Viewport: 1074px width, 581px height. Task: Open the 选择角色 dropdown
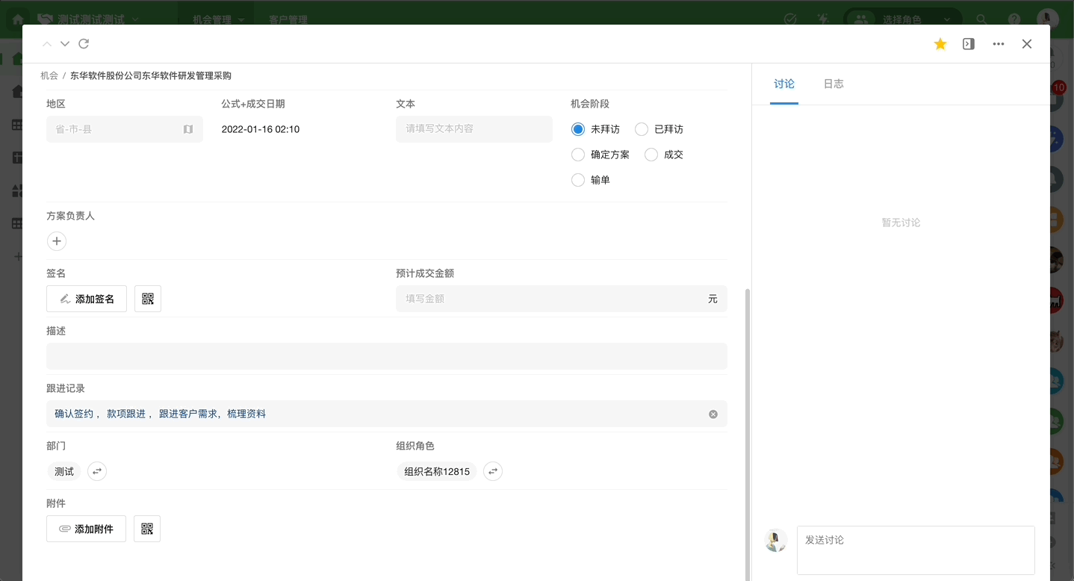pyautogui.click(x=901, y=19)
